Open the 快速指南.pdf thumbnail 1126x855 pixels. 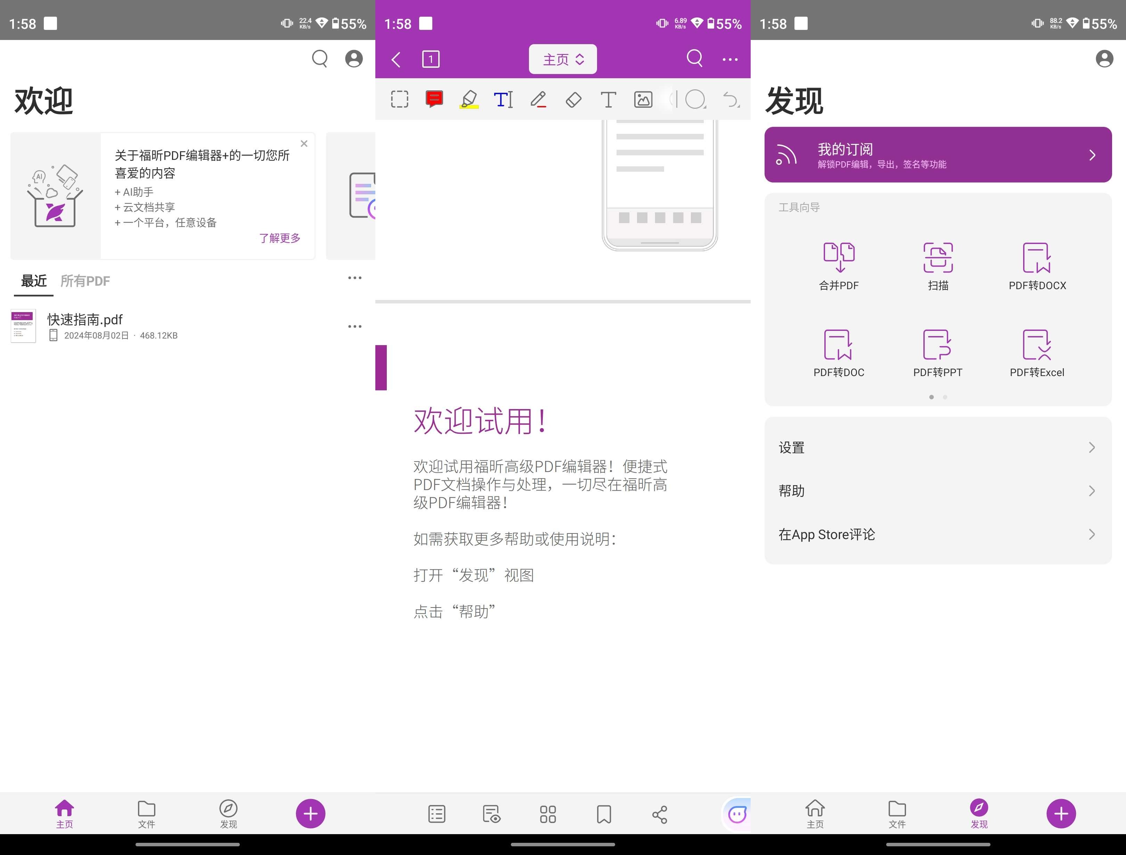[x=23, y=326]
